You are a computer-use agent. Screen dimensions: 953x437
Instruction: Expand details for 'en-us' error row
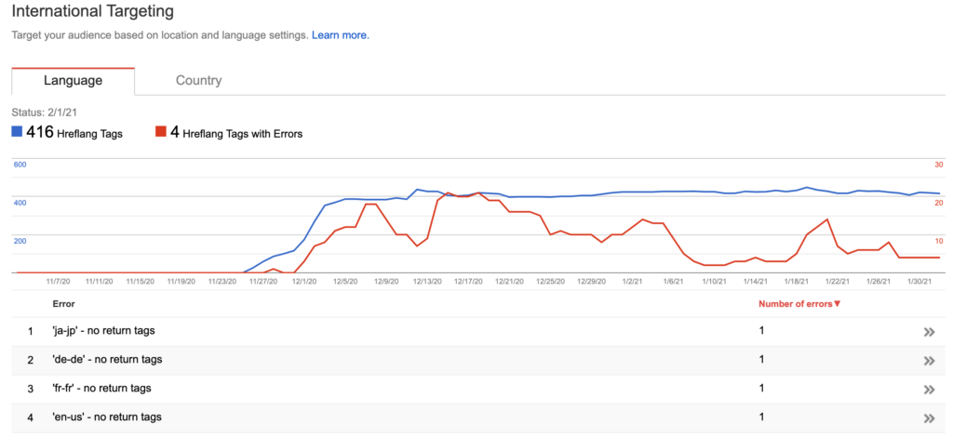coord(928,417)
